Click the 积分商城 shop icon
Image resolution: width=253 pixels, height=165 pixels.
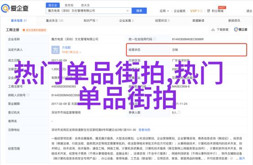(x=208, y=11)
